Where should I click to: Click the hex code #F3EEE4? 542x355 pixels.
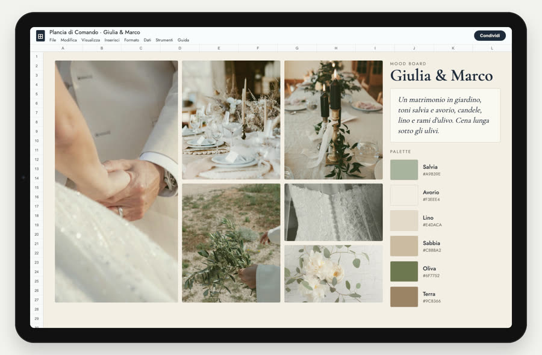[x=431, y=200]
